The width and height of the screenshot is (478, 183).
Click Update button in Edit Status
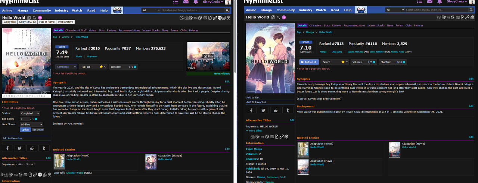tap(25, 130)
